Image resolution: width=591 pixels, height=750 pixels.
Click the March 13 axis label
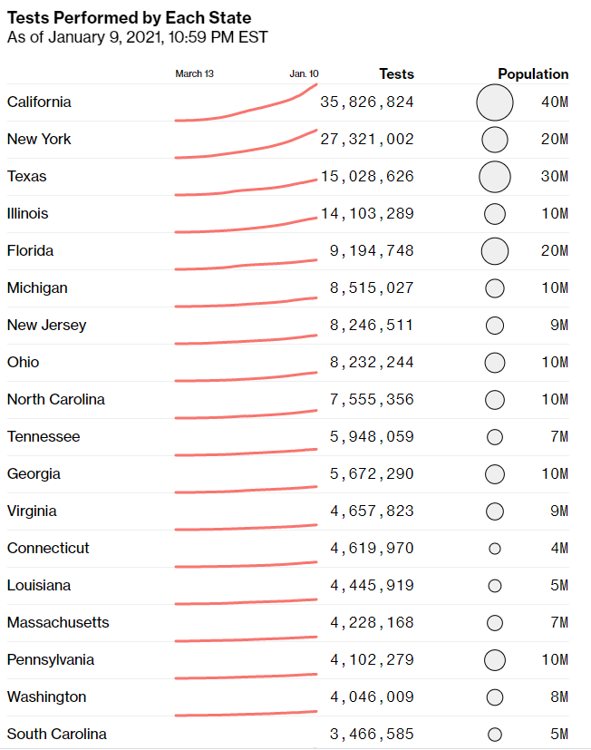(x=195, y=73)
